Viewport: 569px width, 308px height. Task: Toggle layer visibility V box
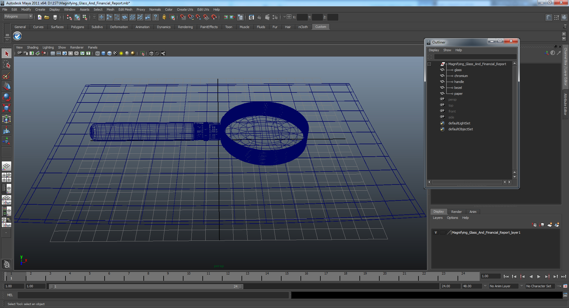click(x=436, y=232)
